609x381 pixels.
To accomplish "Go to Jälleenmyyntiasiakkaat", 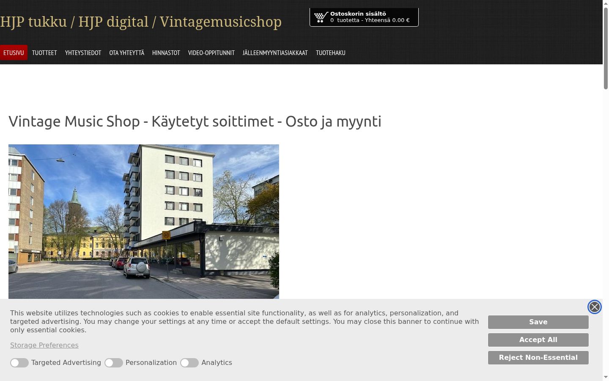I will click(275, 52).
